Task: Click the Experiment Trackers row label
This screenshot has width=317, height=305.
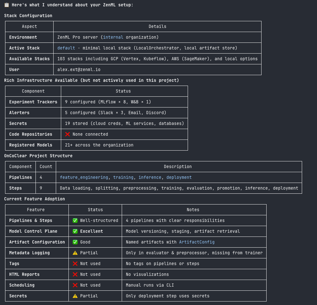Action: [33, 102]
